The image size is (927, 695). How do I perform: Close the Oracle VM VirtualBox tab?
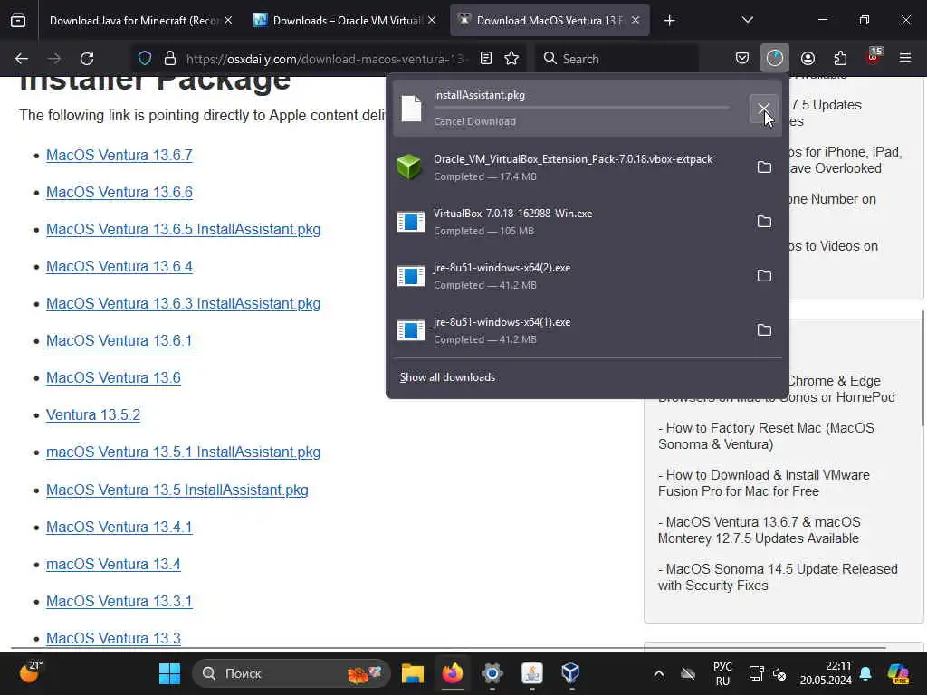pyautogui.click(x=432, y=21)
